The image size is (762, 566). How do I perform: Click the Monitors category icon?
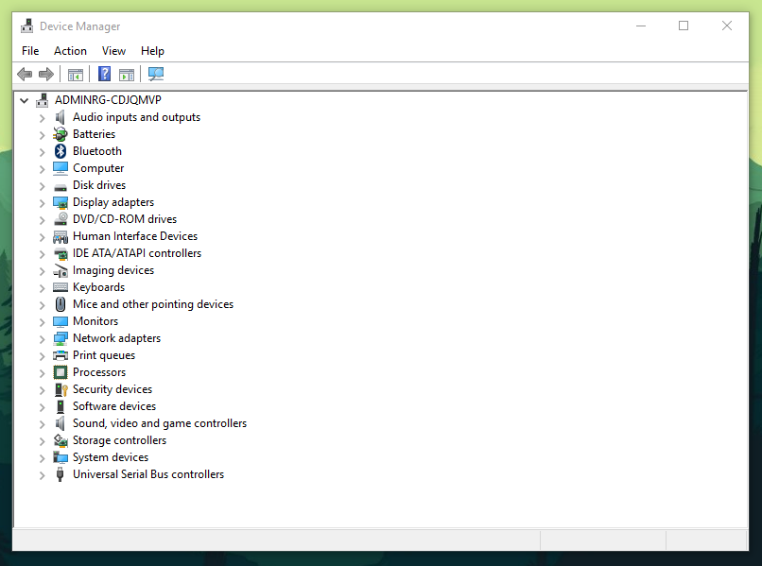click(x=61, y=321)
